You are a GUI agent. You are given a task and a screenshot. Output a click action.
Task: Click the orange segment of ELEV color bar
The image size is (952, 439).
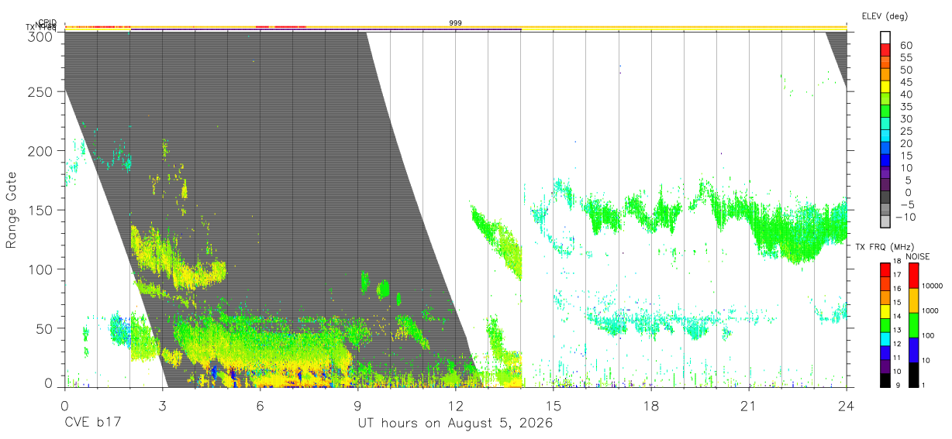[x=885, y=74]
